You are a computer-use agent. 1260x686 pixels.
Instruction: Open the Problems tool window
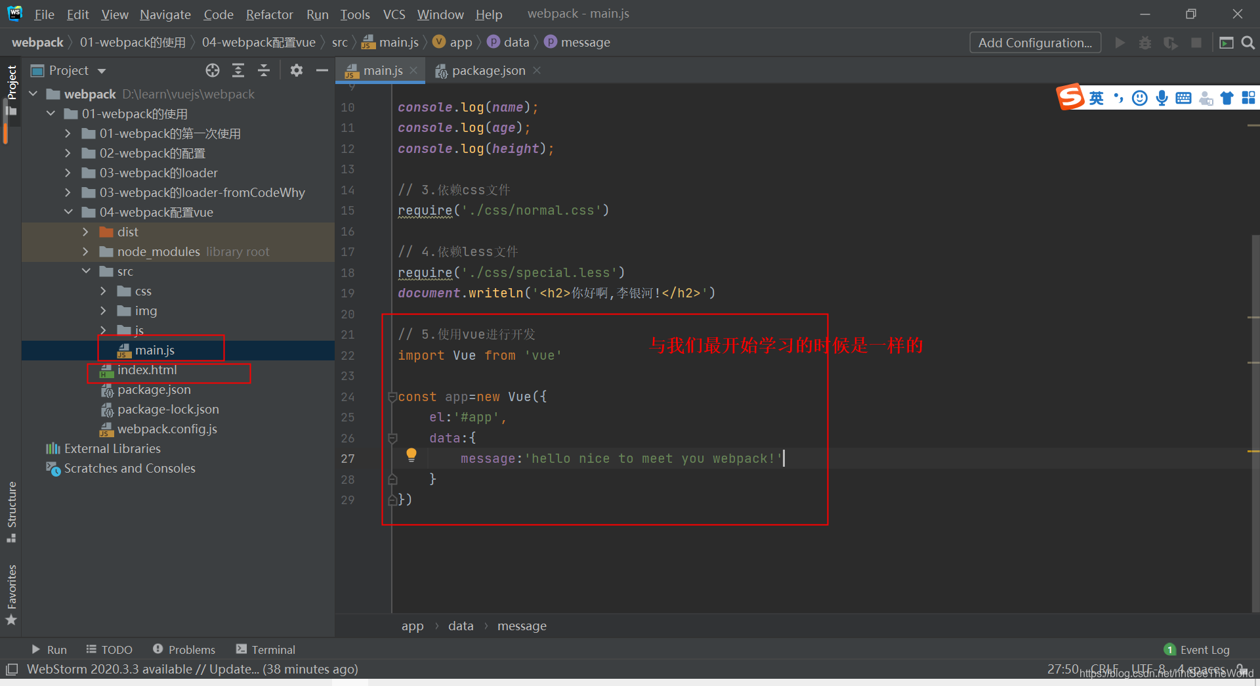[184, 649]
